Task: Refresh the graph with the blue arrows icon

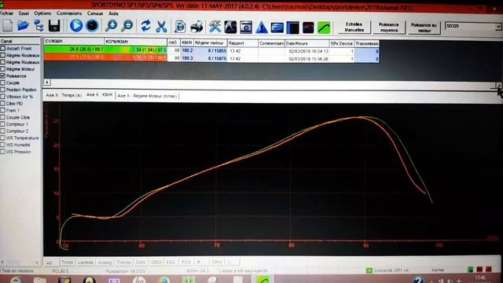Action: click(x=146, y=26)
